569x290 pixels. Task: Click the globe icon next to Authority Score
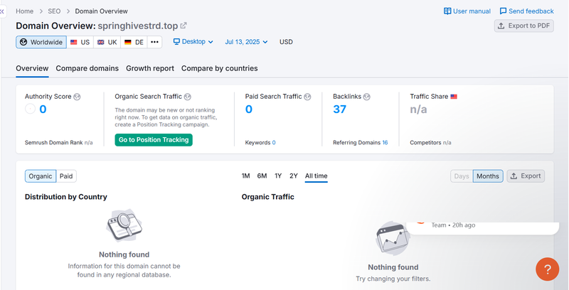(77, 97)
